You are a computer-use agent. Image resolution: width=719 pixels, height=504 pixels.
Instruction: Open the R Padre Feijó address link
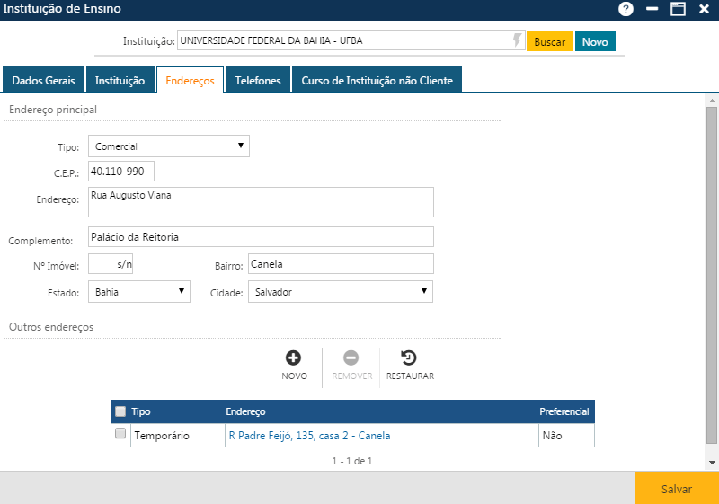click(309, 436)
